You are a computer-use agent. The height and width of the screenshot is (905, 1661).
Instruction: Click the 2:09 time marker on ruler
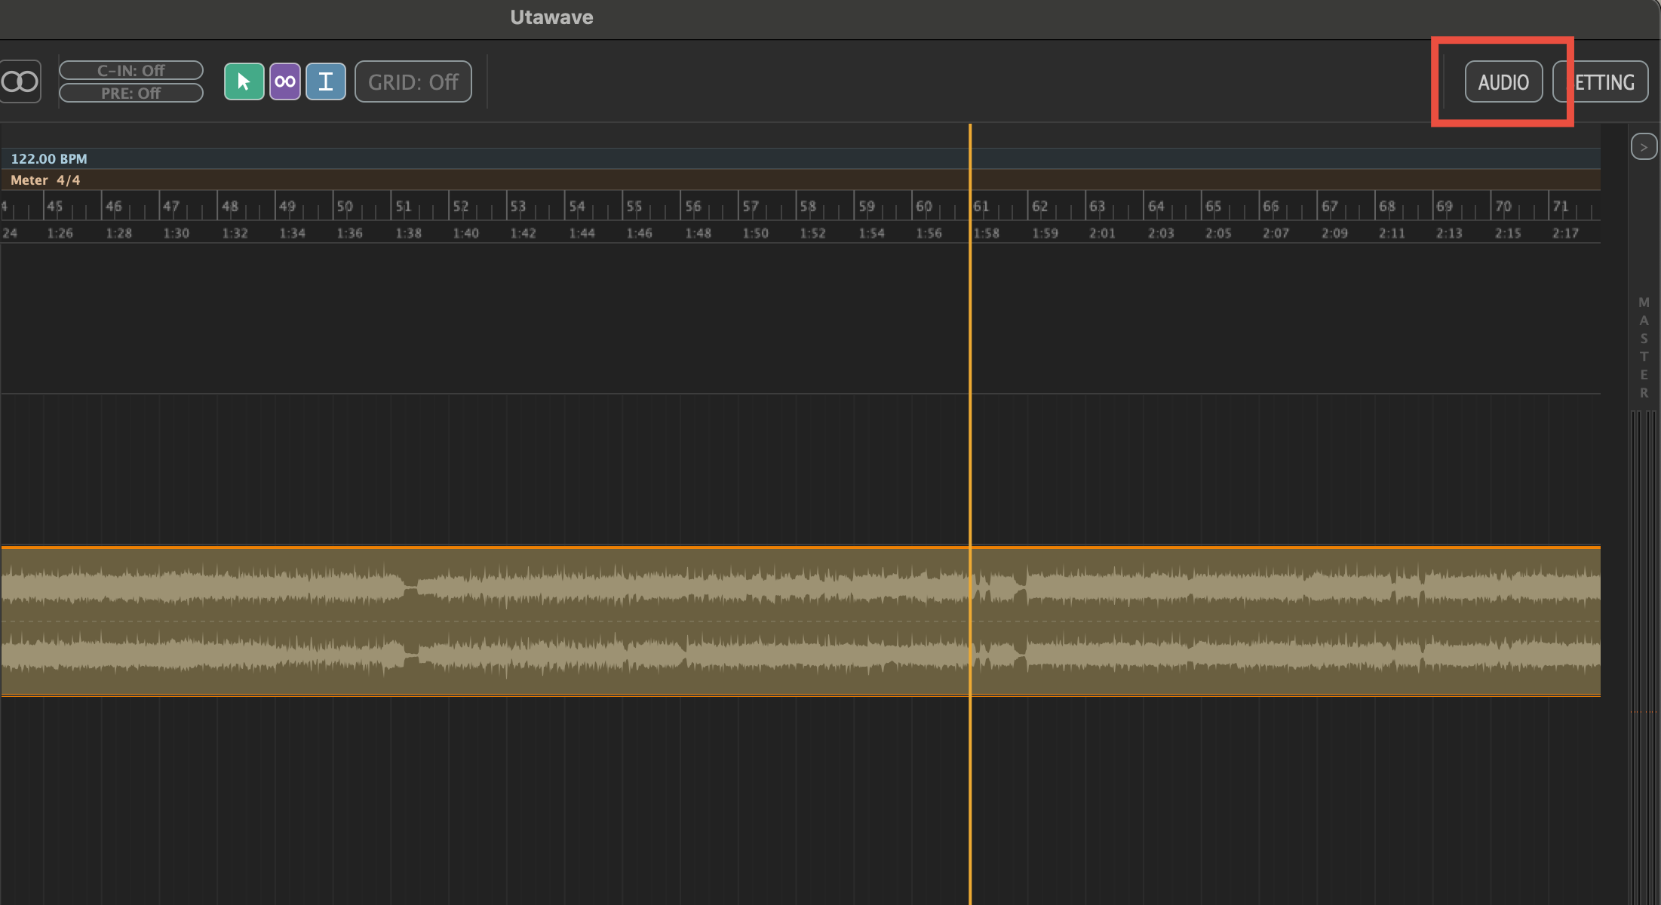coord(1334,233)
